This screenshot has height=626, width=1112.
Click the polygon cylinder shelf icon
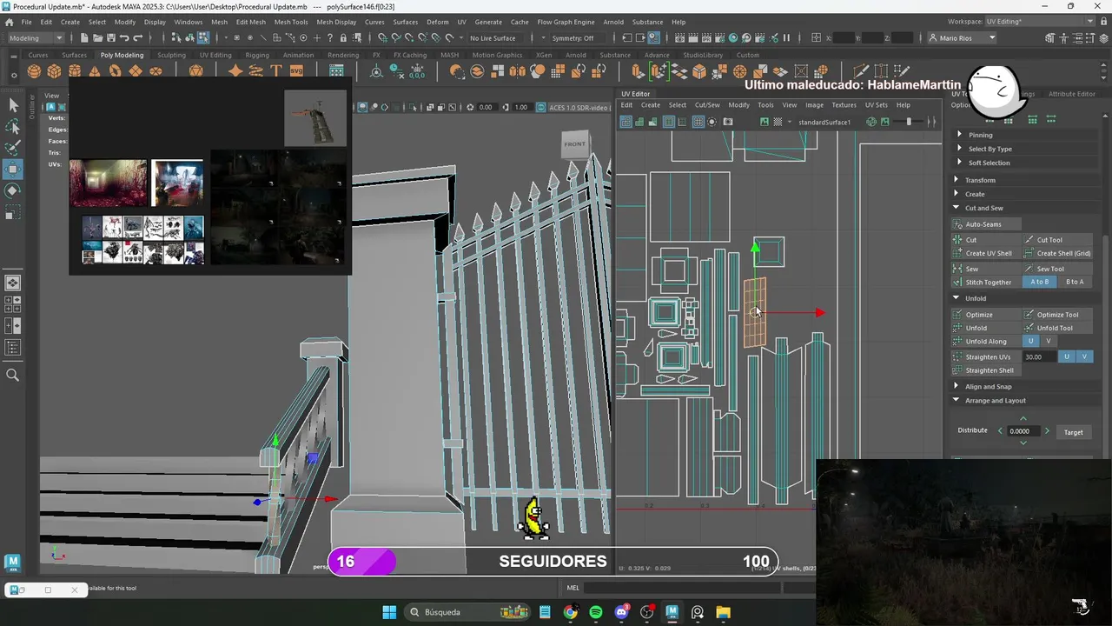[75, 71]
